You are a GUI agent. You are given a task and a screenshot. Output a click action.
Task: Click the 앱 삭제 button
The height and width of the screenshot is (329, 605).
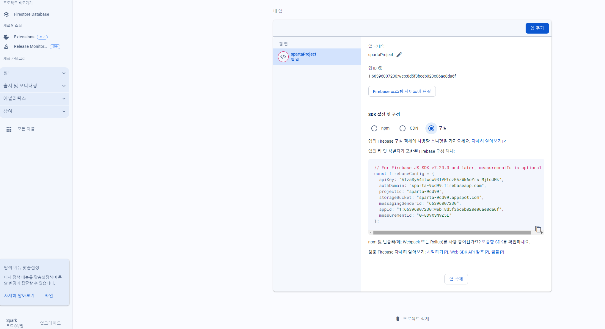click(x=456, y=279)
